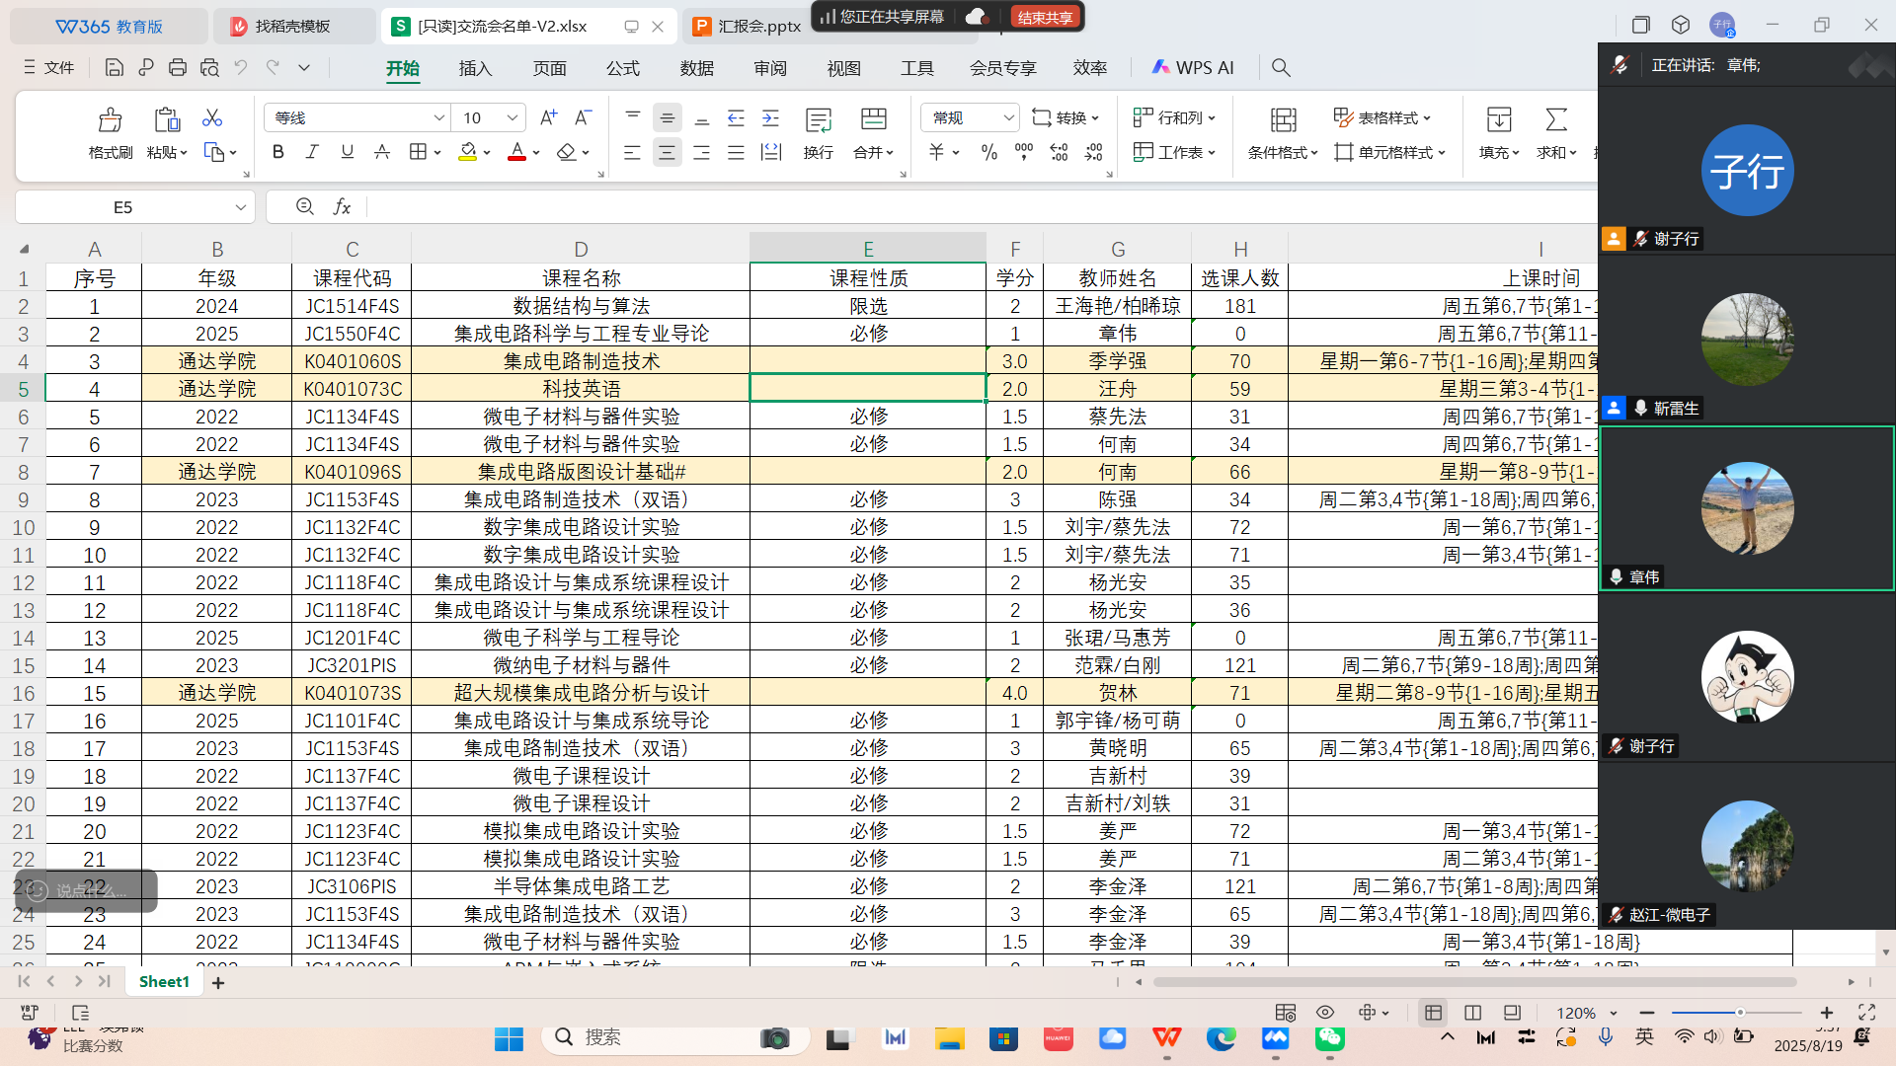Click the increase font size icon
This screenshot has width=1896, height=1066.
coord(548,117)
